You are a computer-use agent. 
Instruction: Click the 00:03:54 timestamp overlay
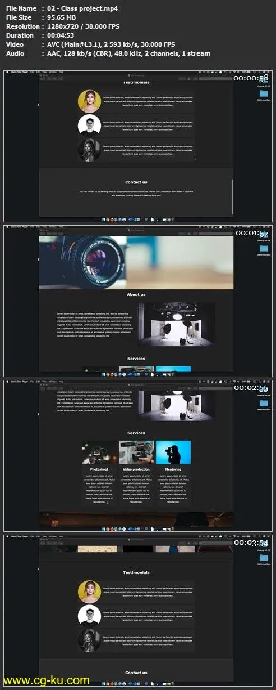click(251, 542)
